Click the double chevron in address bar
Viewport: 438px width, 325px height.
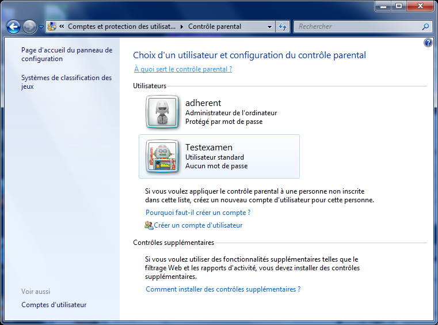62,27
